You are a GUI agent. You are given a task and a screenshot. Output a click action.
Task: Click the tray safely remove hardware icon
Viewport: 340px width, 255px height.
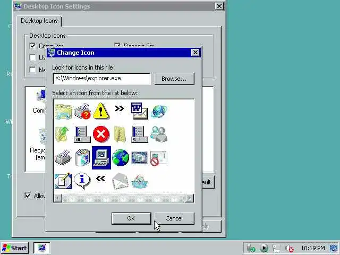[251, 248]
